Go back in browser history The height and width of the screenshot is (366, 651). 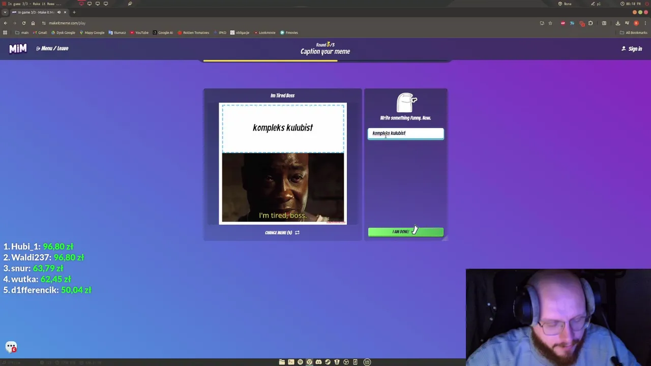(6, 23)
